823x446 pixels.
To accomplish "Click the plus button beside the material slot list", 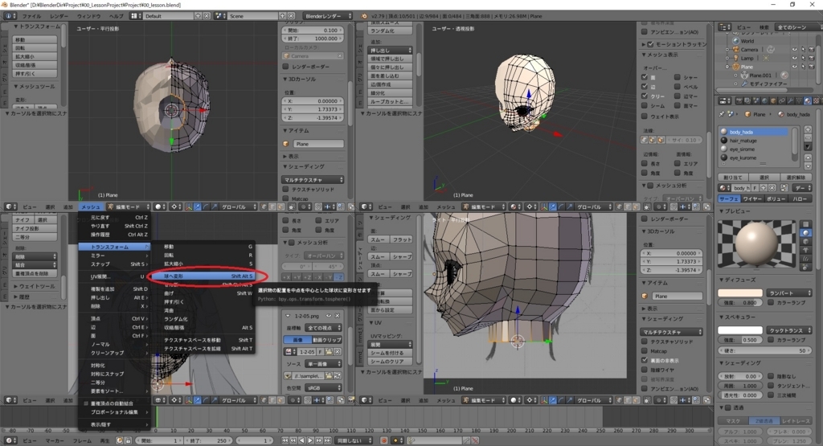I will point(807,131).
